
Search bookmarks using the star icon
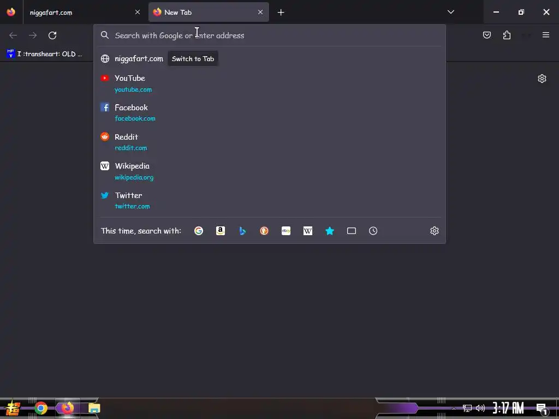click(330, 231)
